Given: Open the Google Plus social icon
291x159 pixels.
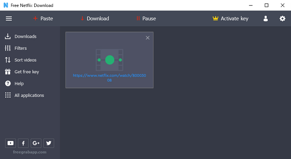Looking at the screenshot, I should [36, 143].
